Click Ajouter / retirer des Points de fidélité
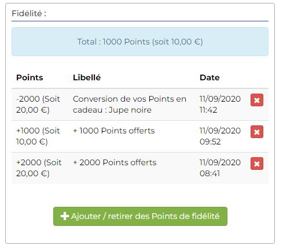 click(x=140, y=216)
